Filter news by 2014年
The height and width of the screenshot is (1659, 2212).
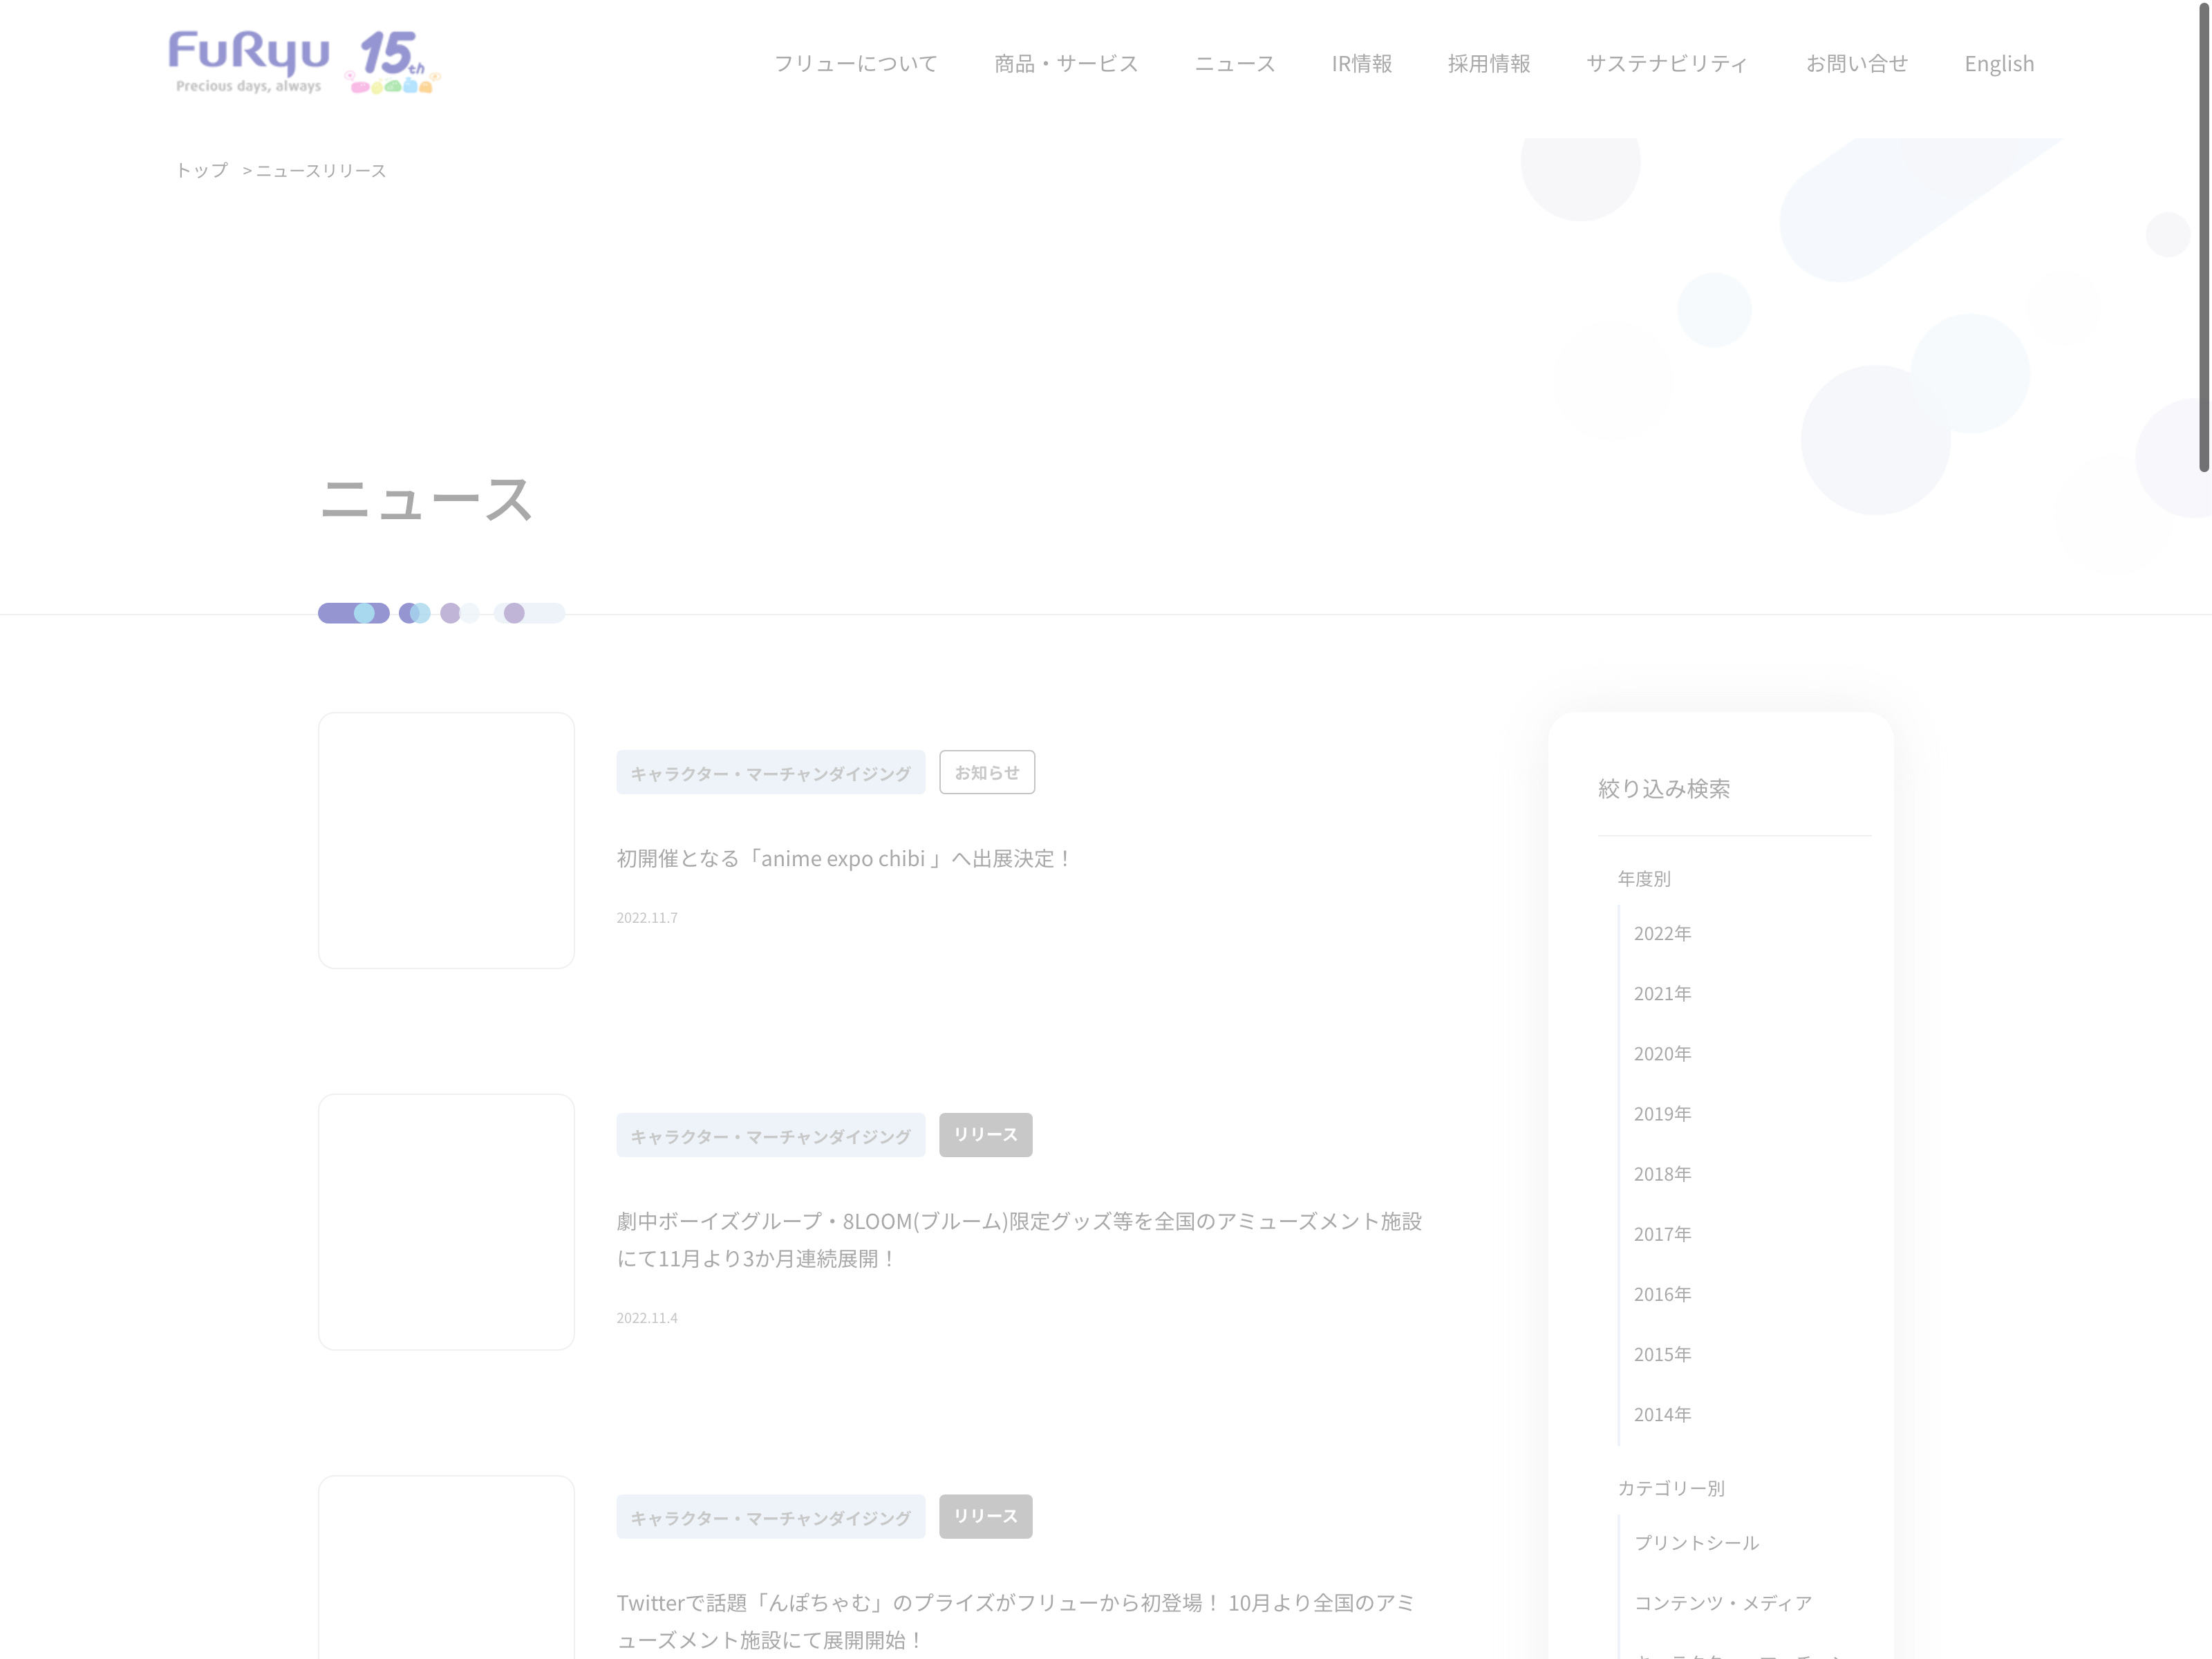point(1662,1415)
